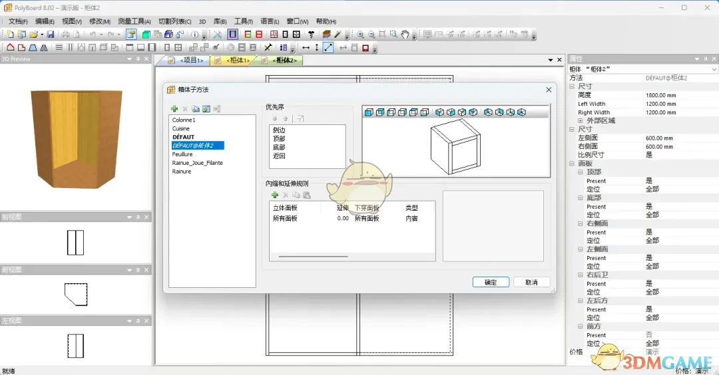Click the 取消 button
The image size is (719, 375).
(531, 282)
